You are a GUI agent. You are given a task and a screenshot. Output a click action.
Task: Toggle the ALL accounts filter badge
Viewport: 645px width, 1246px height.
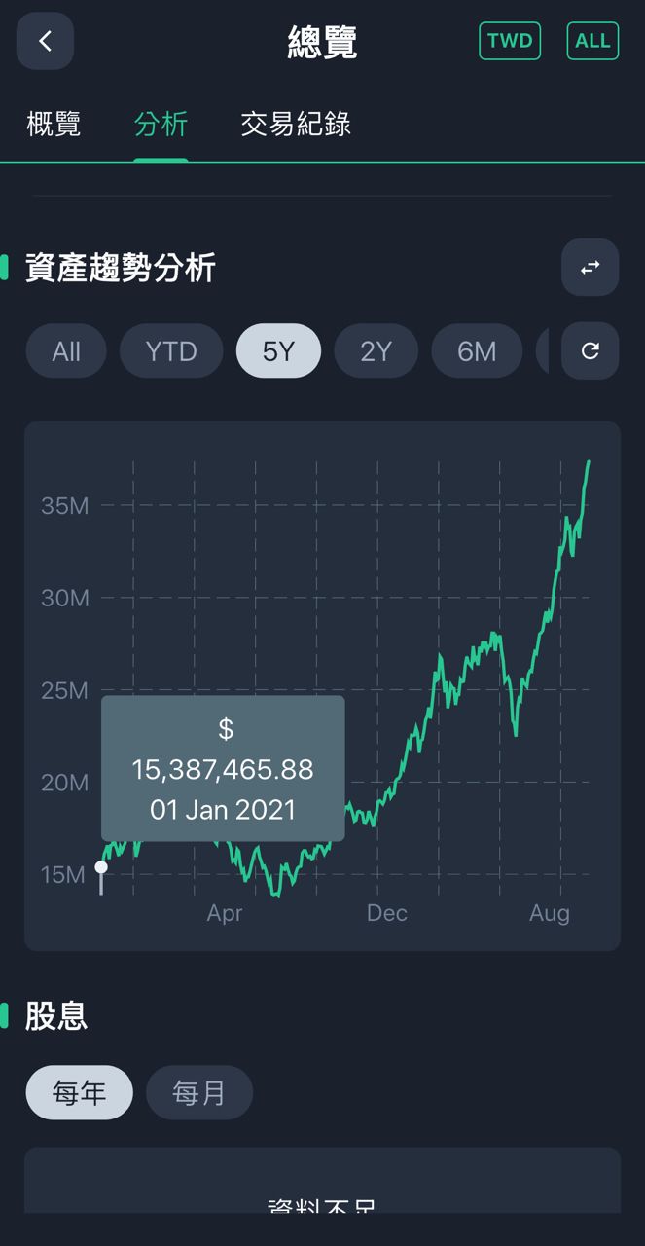592,41
